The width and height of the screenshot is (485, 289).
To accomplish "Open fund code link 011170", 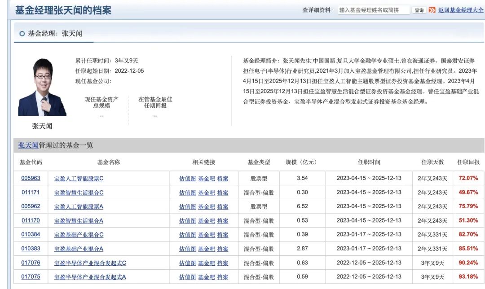I will click(31, 220).
